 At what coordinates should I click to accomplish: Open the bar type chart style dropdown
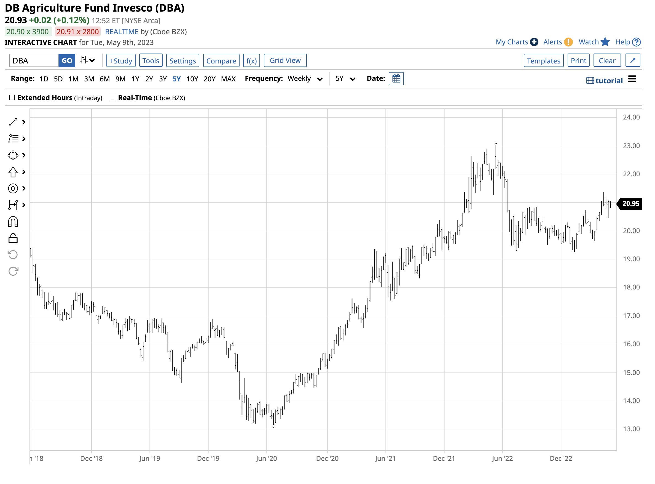tap(87, 60)
